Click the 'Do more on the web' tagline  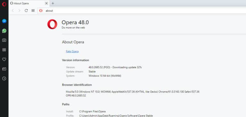pyautogui.click(x=73, y=27)
